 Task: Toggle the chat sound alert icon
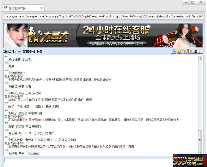pyautogui.click(x=185, y=51)
